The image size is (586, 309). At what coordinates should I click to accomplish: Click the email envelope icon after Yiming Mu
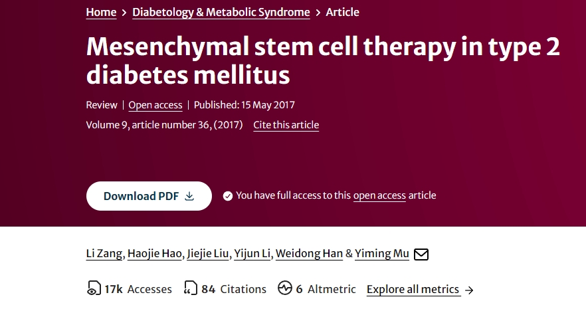click(x=421, y=254)
